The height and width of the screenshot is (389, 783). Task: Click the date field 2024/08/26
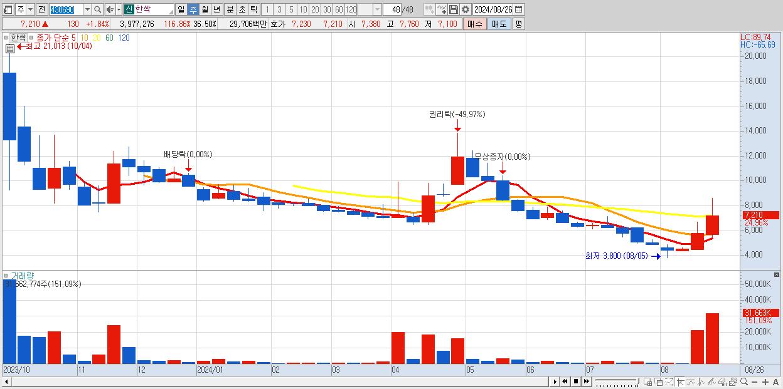click(493, 9)
